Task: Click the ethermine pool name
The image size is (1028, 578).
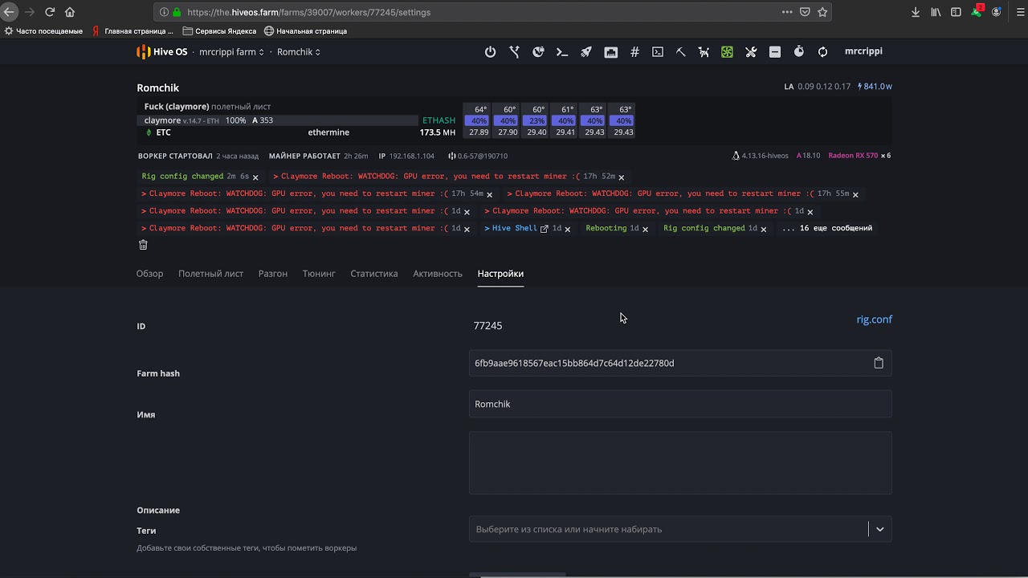Action: (328, 132)
